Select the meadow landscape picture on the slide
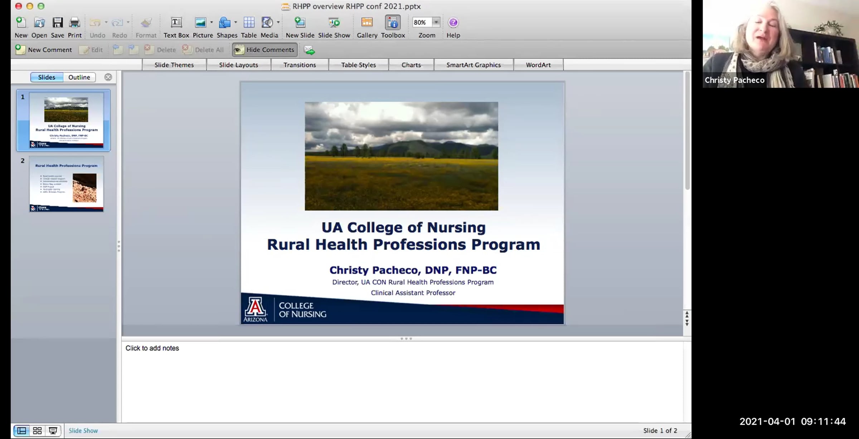Screen dimensions: 859x439 pos(401,156)
